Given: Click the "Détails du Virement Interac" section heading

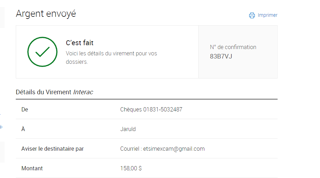Looking at the screenshot, I should [x=54, y=92].
